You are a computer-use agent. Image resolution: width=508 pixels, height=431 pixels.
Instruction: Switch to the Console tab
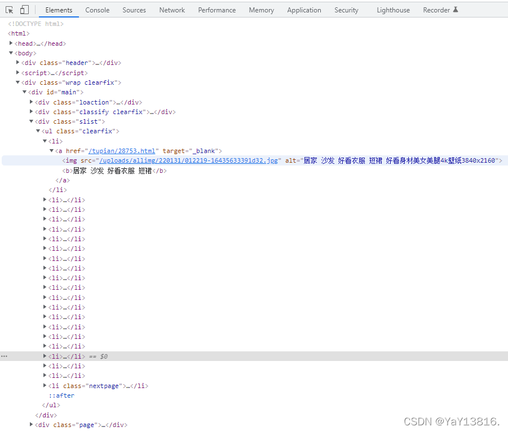[97, 10]
